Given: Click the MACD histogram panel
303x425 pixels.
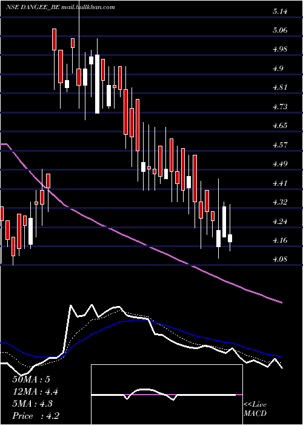Looking at the screenshot, I should (167, 395).
